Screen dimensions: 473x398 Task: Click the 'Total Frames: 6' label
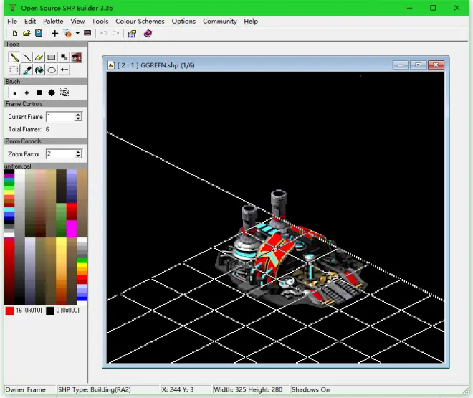pos(29,130)
